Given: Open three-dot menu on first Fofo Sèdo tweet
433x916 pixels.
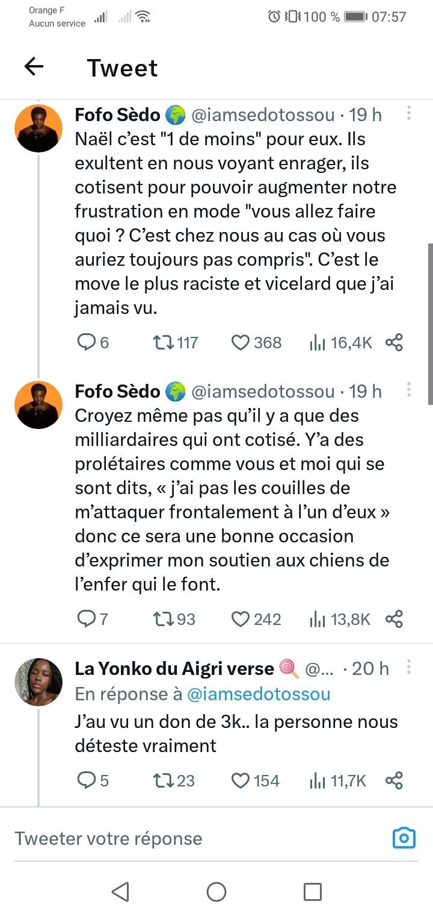Looking at the screenshot, I should 409,113.
